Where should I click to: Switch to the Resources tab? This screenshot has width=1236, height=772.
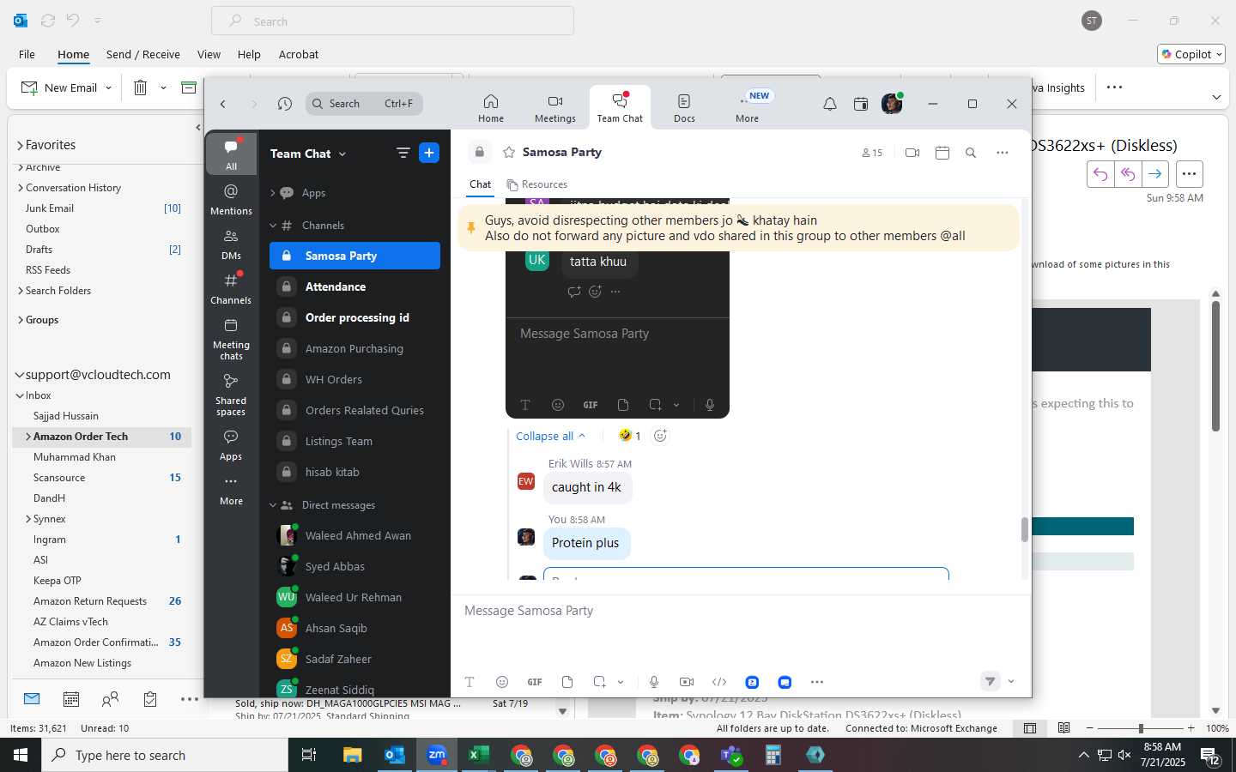tap(536, 184)
